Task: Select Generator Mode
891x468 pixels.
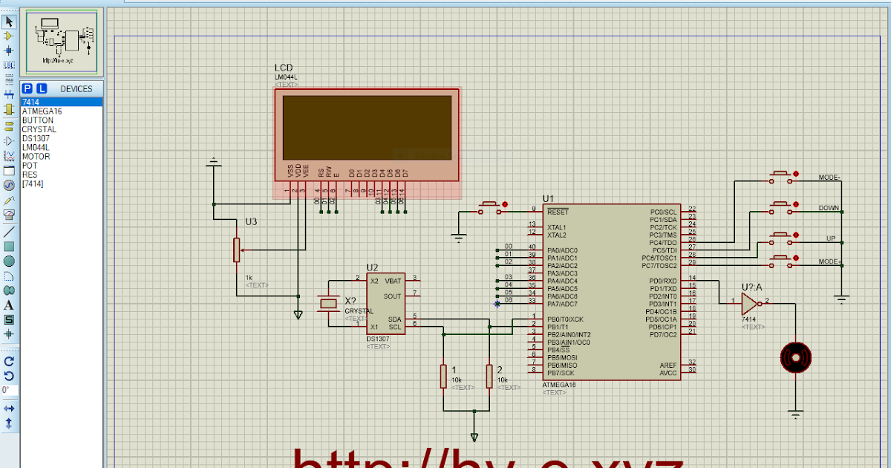Action: pos(9,183)
